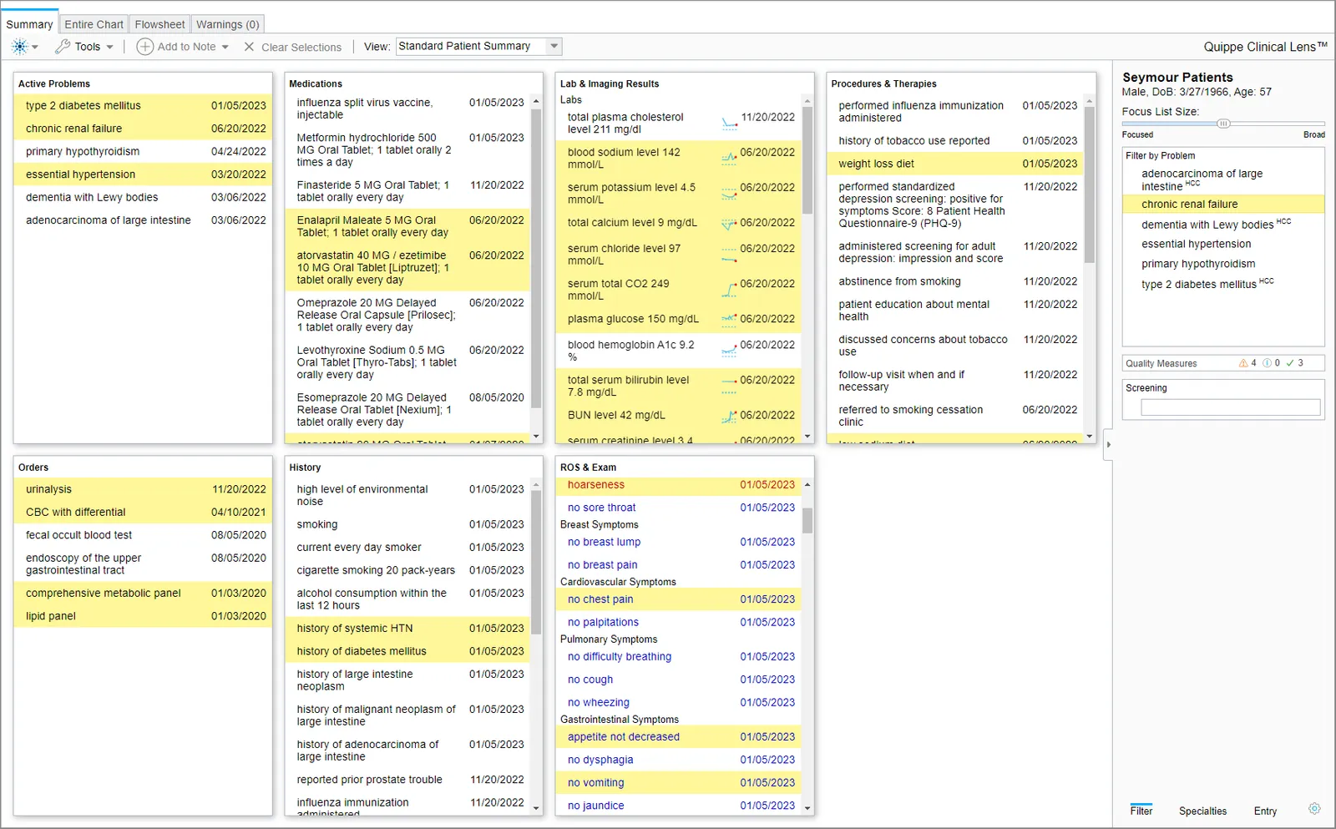Select the Entry tab in sidebar
Viewport: 1336px width, 829px height.
click(1265, 811)
